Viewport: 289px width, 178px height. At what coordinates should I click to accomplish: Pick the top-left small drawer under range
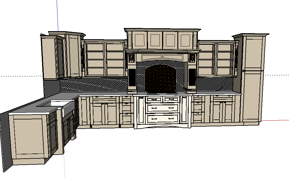pyautogui.click(x=153, y=99)
